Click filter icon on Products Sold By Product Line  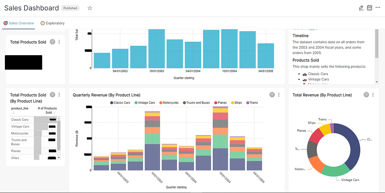53,95
